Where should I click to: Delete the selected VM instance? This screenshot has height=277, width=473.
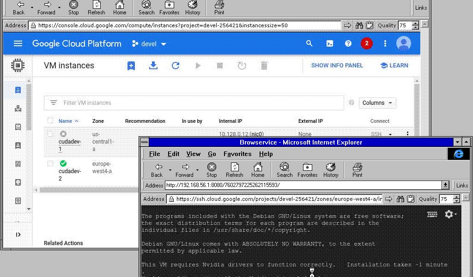click(x=264, y=66)
